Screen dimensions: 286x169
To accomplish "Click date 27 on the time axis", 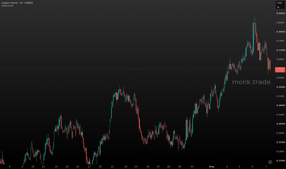I will click(158, 167).
